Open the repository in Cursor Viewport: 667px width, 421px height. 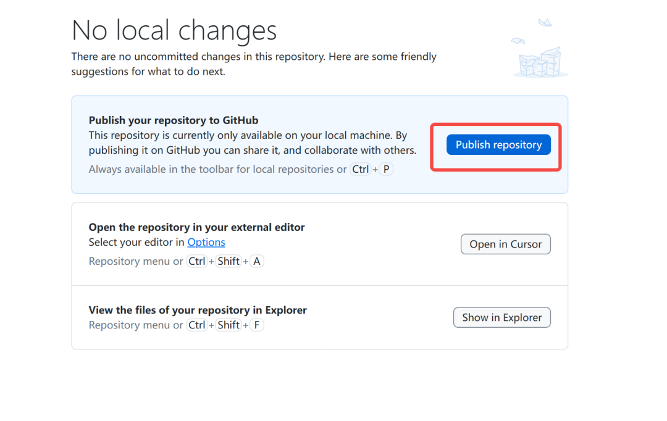point(505,244)
